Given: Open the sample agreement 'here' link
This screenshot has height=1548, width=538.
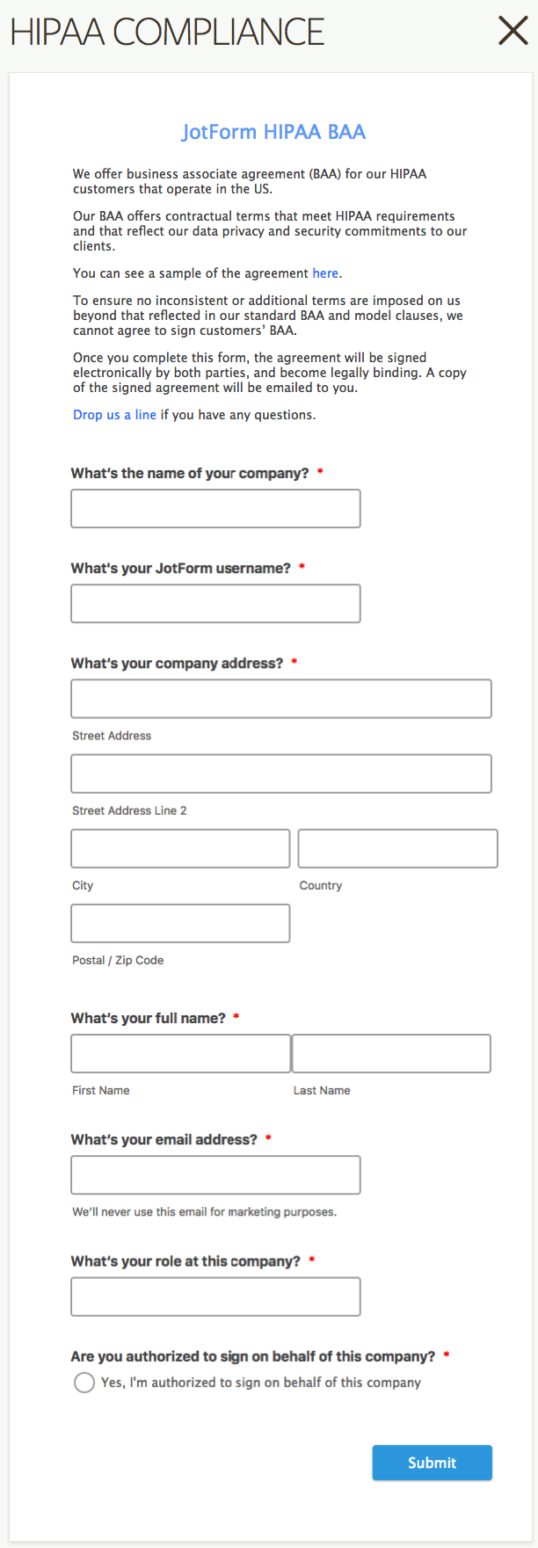Looking at the screenshot, I should (x=325, y=273).
